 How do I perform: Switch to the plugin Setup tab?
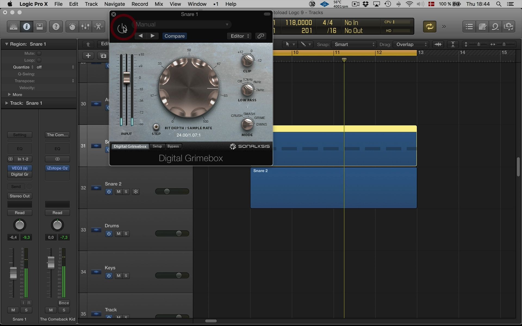coord(157,146)
